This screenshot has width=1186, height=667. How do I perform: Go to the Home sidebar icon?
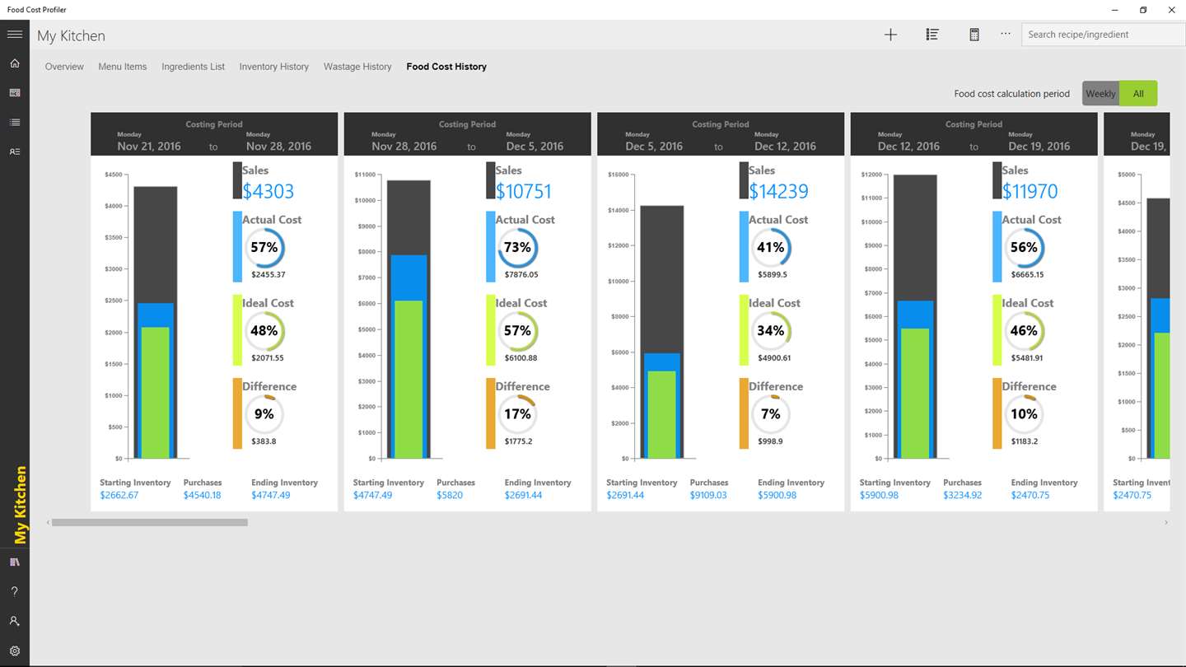pyautogui.click(x=15, y=63)
